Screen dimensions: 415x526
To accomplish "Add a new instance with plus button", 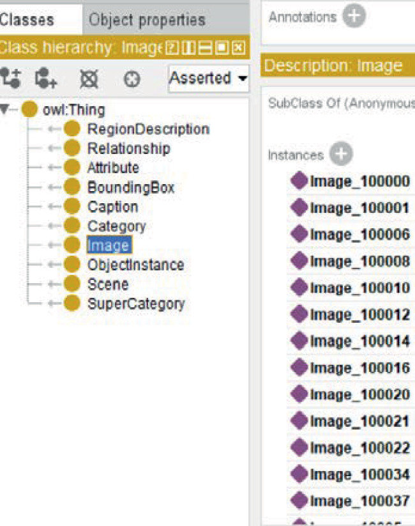I will (341, 154).
